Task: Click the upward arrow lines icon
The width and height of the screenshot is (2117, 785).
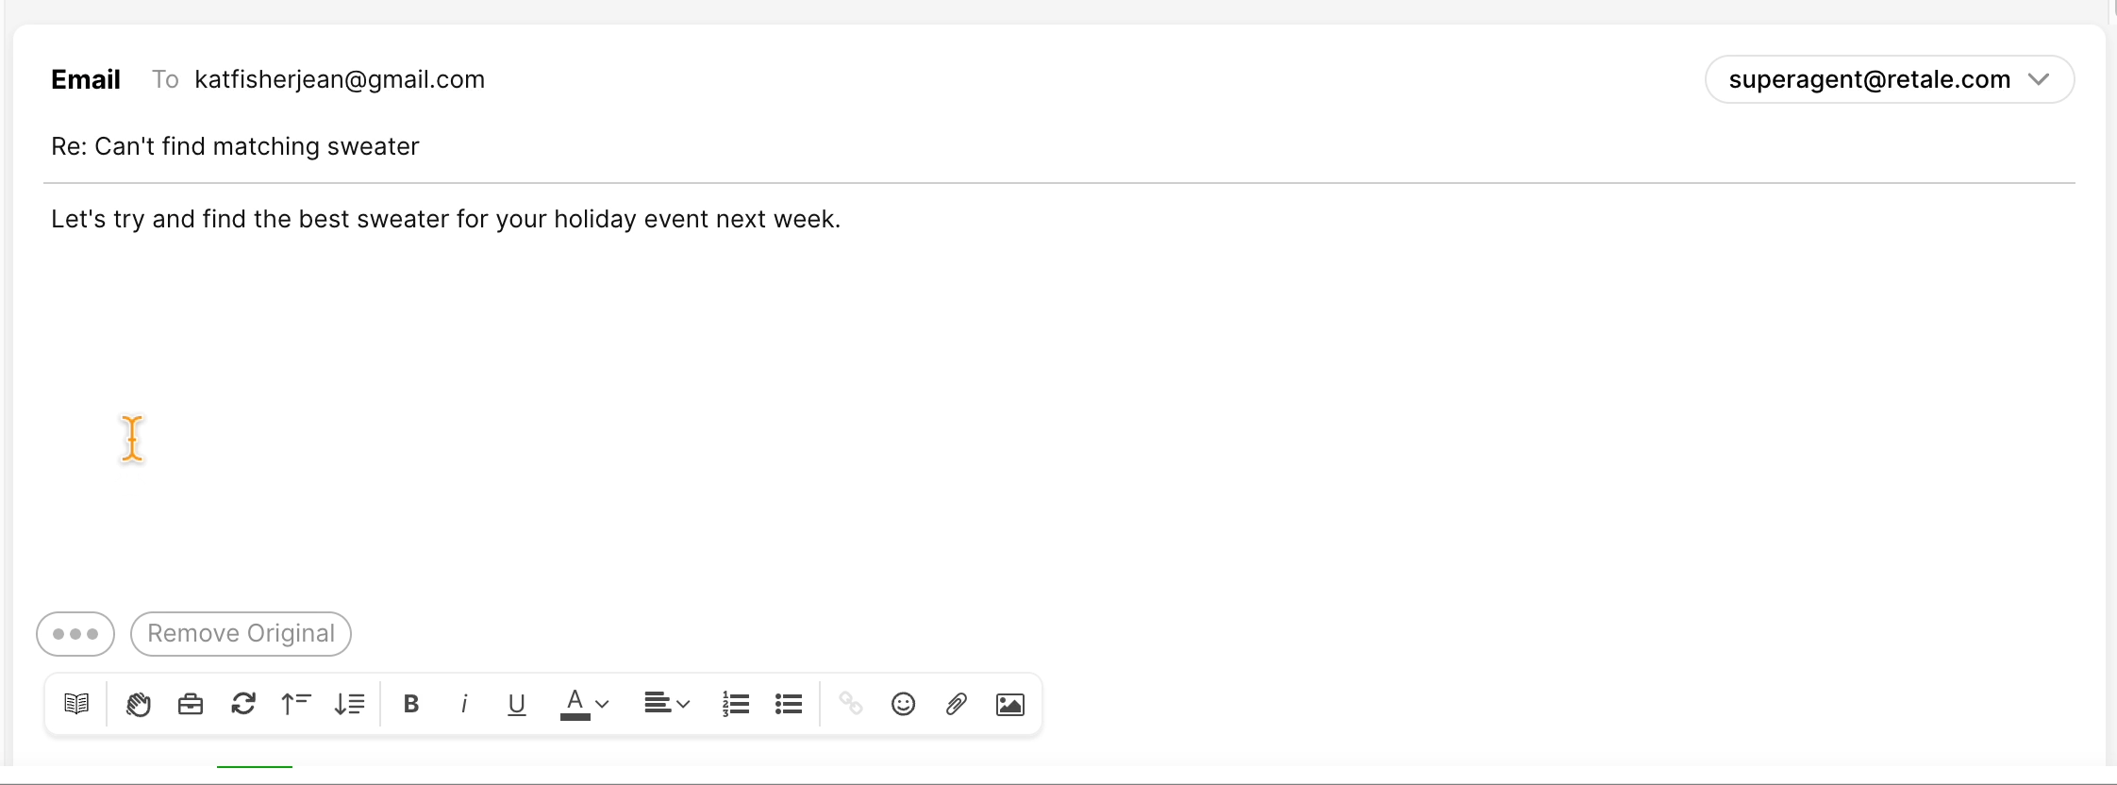Action: (x=296, y=704)
